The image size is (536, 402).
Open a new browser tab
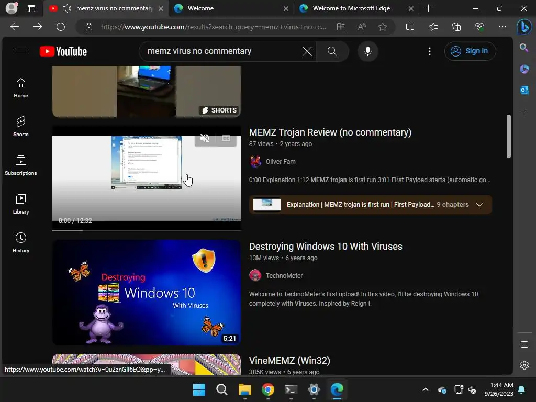428,8
